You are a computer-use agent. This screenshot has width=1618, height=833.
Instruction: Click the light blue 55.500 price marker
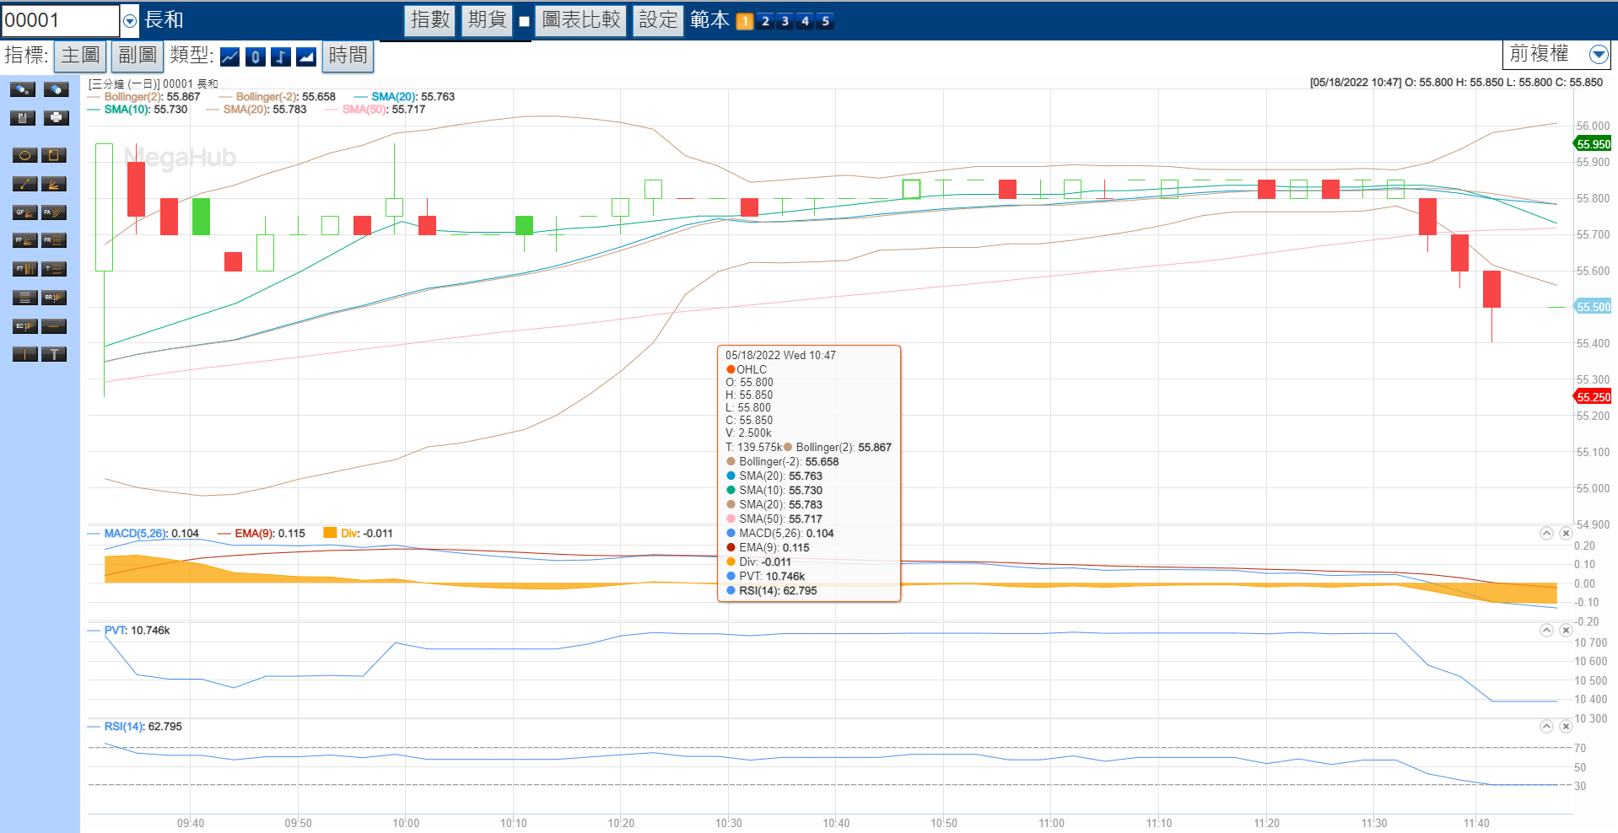click(x=1593, y=307)
